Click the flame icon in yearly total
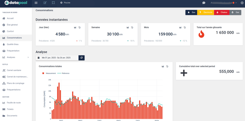Screen dimensions: 245x121 (202, 34)
